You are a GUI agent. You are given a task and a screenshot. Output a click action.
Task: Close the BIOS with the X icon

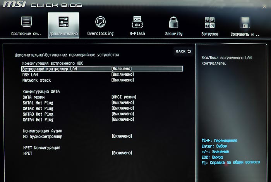click(x=264, y=7)
